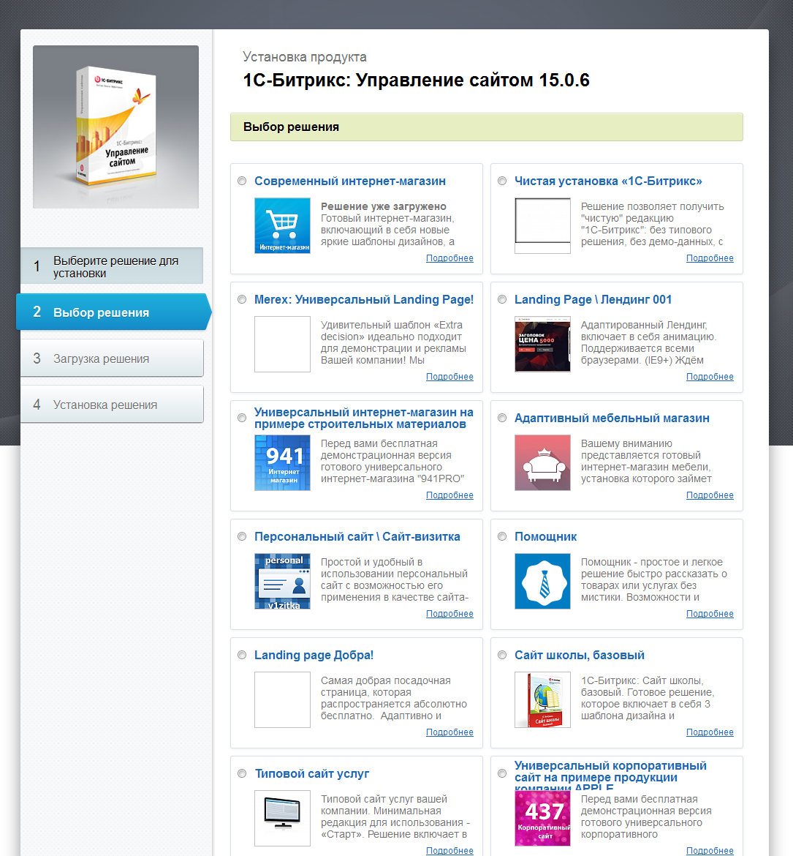Click the Помощник necktie badge icon
Viewport: 793px width, 856px height.
542,581
